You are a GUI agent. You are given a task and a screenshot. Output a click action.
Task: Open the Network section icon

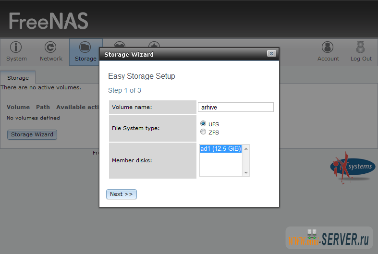tap(50, 47)
